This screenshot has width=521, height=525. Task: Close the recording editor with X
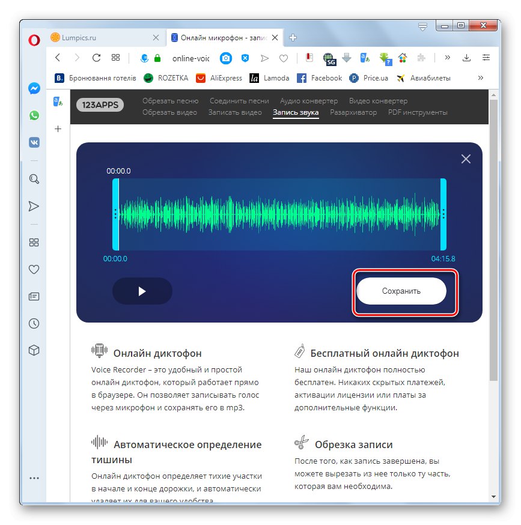tap(466, 159)
